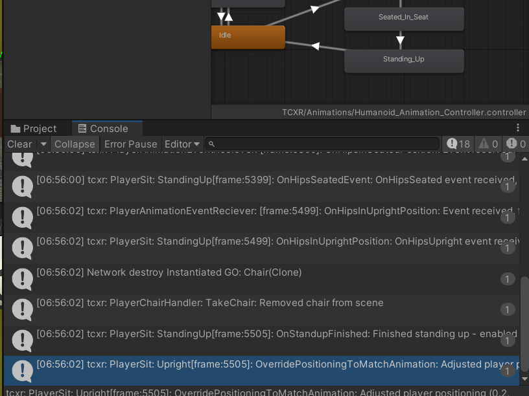Click info icon of TakeChair log entry
This screenshot has height=396, width=529.
tap(23, 309)
